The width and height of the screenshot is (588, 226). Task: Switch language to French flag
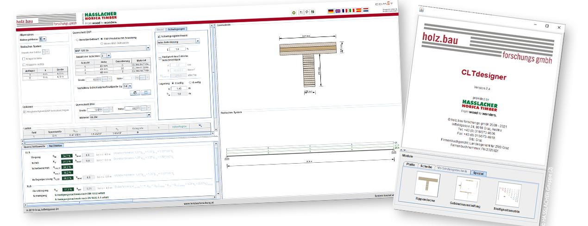click(345, 11)
